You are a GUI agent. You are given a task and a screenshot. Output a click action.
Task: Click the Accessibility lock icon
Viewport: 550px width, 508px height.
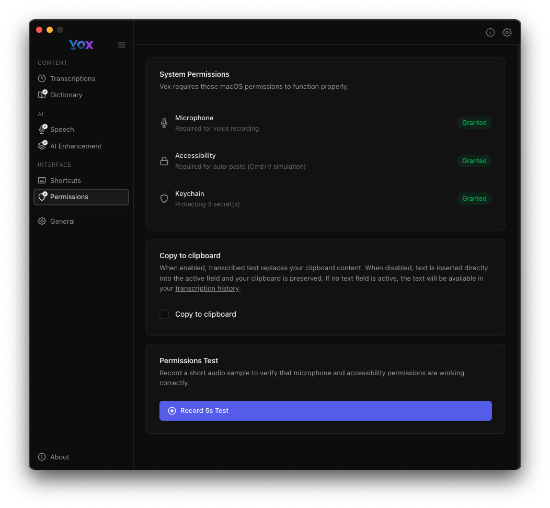pyautogui.click(x=164, y=160)
